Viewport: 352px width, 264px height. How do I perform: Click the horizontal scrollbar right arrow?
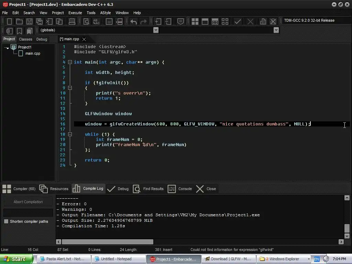tap(341, 242)
